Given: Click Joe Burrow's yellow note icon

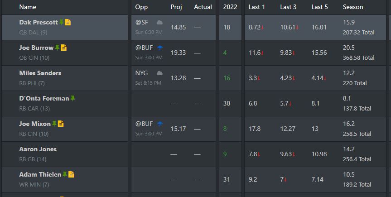Looking at the screenshot, I should (x=64, y=48).
